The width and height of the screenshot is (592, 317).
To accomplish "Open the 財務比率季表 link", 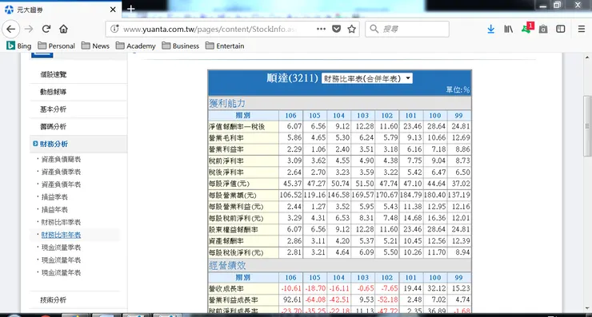I will 61,222.
